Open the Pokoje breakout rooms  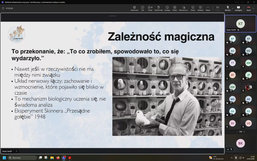point(193,8)
